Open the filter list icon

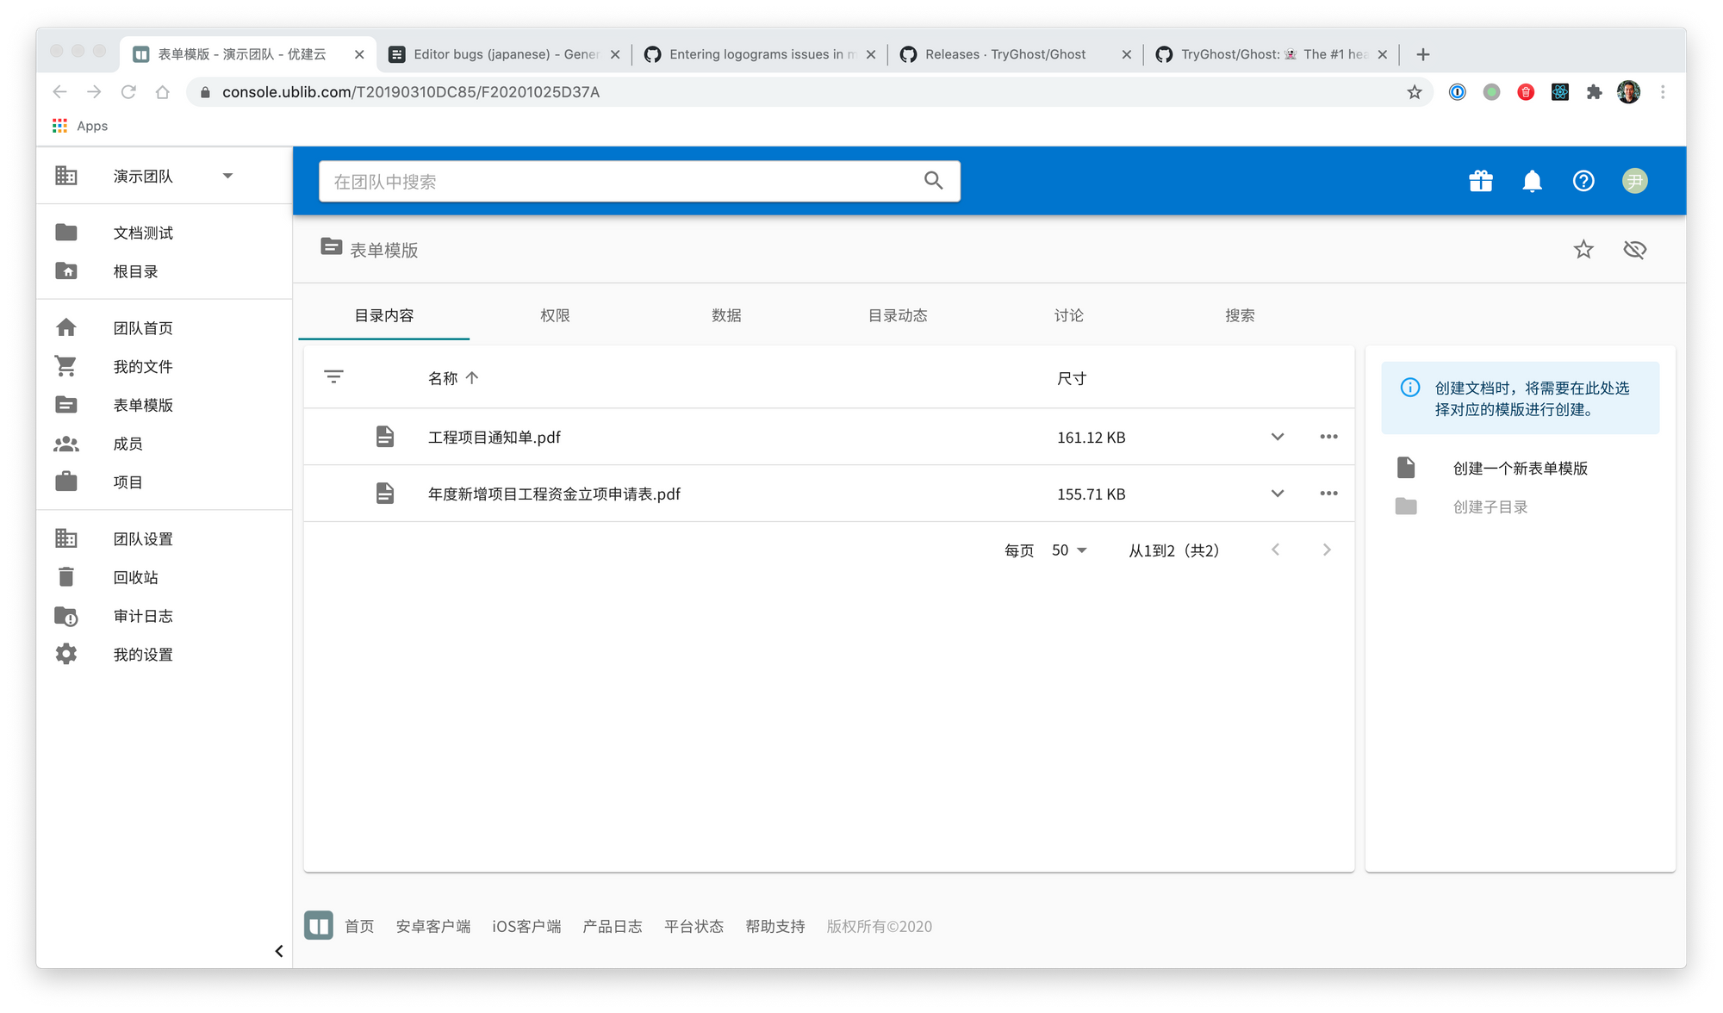[333, 377]
